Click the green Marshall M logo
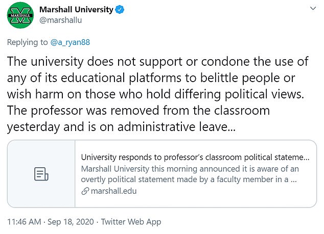Viewport: 324px width, 234px height. pyautogui.click(x=20, y=15)
